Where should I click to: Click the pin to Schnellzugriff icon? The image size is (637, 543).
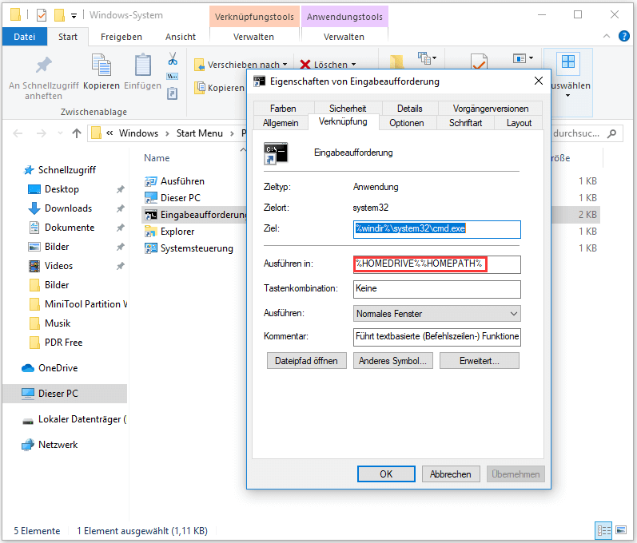tap(43, 65)
